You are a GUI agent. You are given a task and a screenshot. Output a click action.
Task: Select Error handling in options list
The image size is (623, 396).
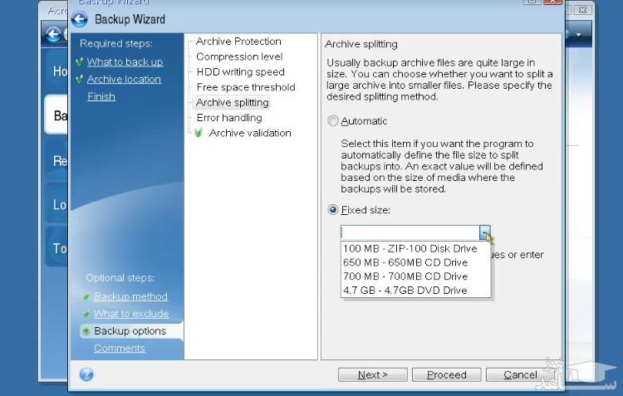click(x=228, y=118)
